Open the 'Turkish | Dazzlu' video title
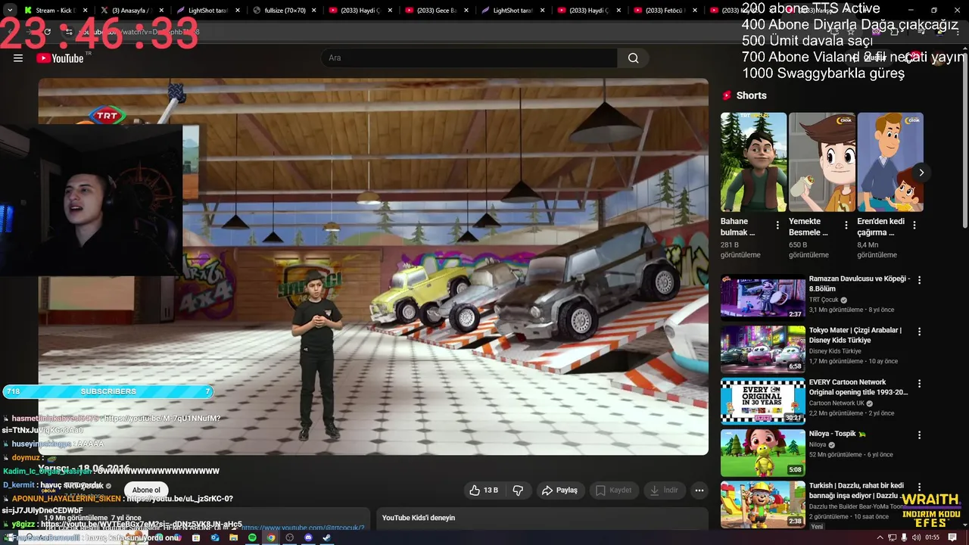 click(856, 490)
